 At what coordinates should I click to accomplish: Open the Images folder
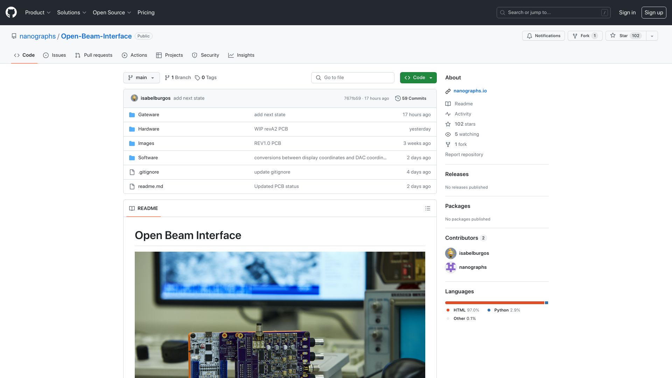point(146,143)
